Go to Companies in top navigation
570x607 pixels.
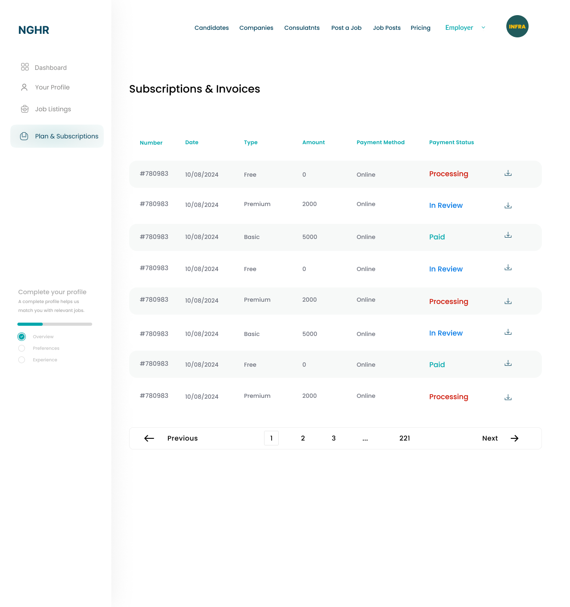256,28
